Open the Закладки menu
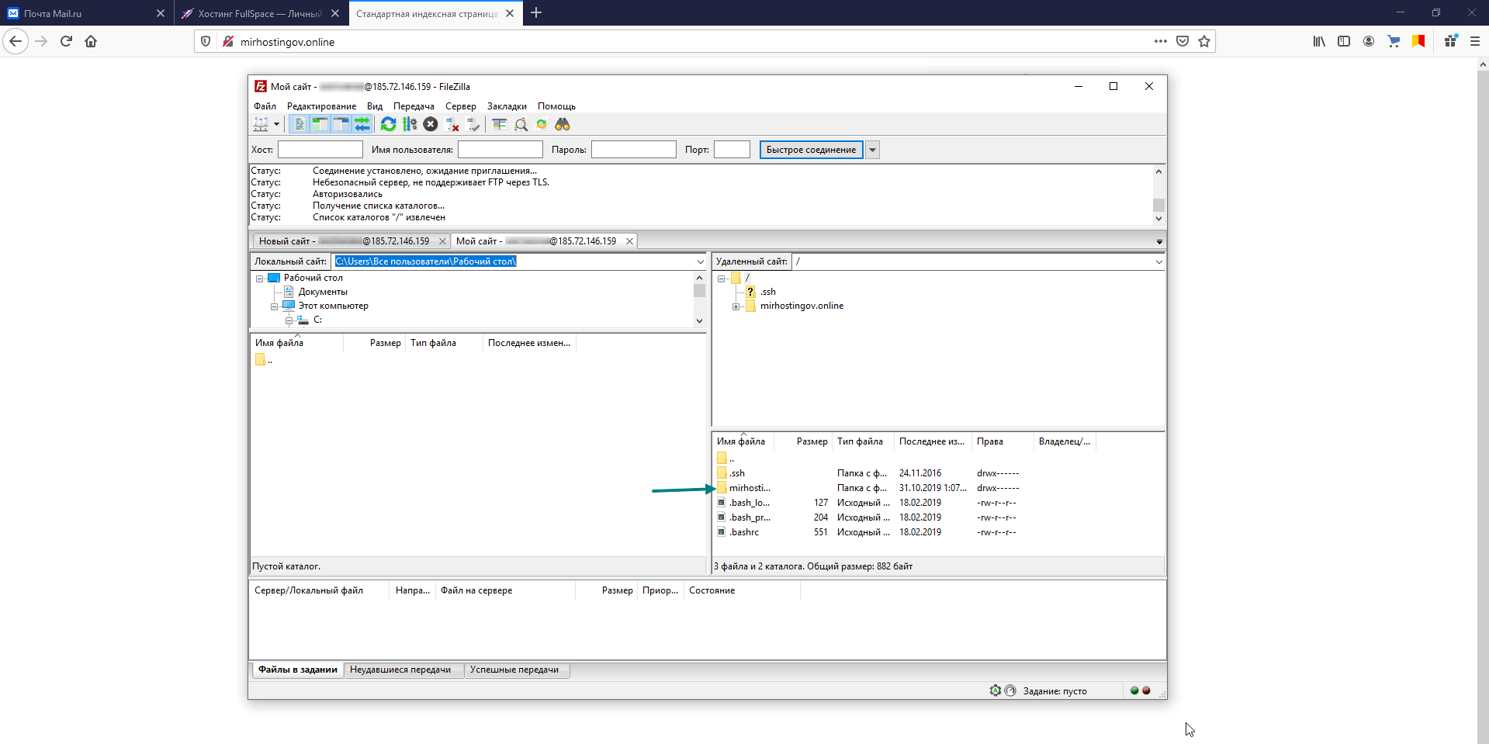 point(507,106)
